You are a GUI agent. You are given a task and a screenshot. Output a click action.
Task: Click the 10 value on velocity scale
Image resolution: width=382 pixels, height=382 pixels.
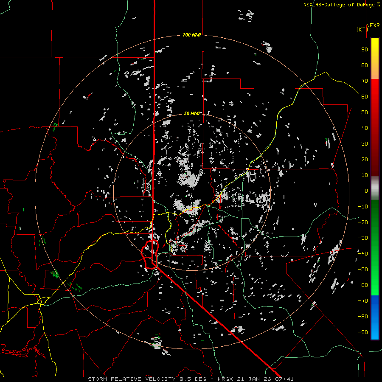pos(365,175)
